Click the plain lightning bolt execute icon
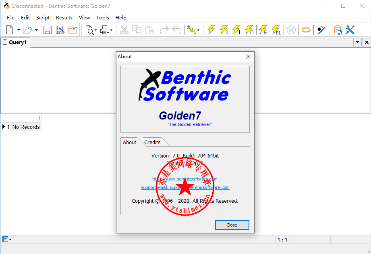 click(x=211, y=30)
